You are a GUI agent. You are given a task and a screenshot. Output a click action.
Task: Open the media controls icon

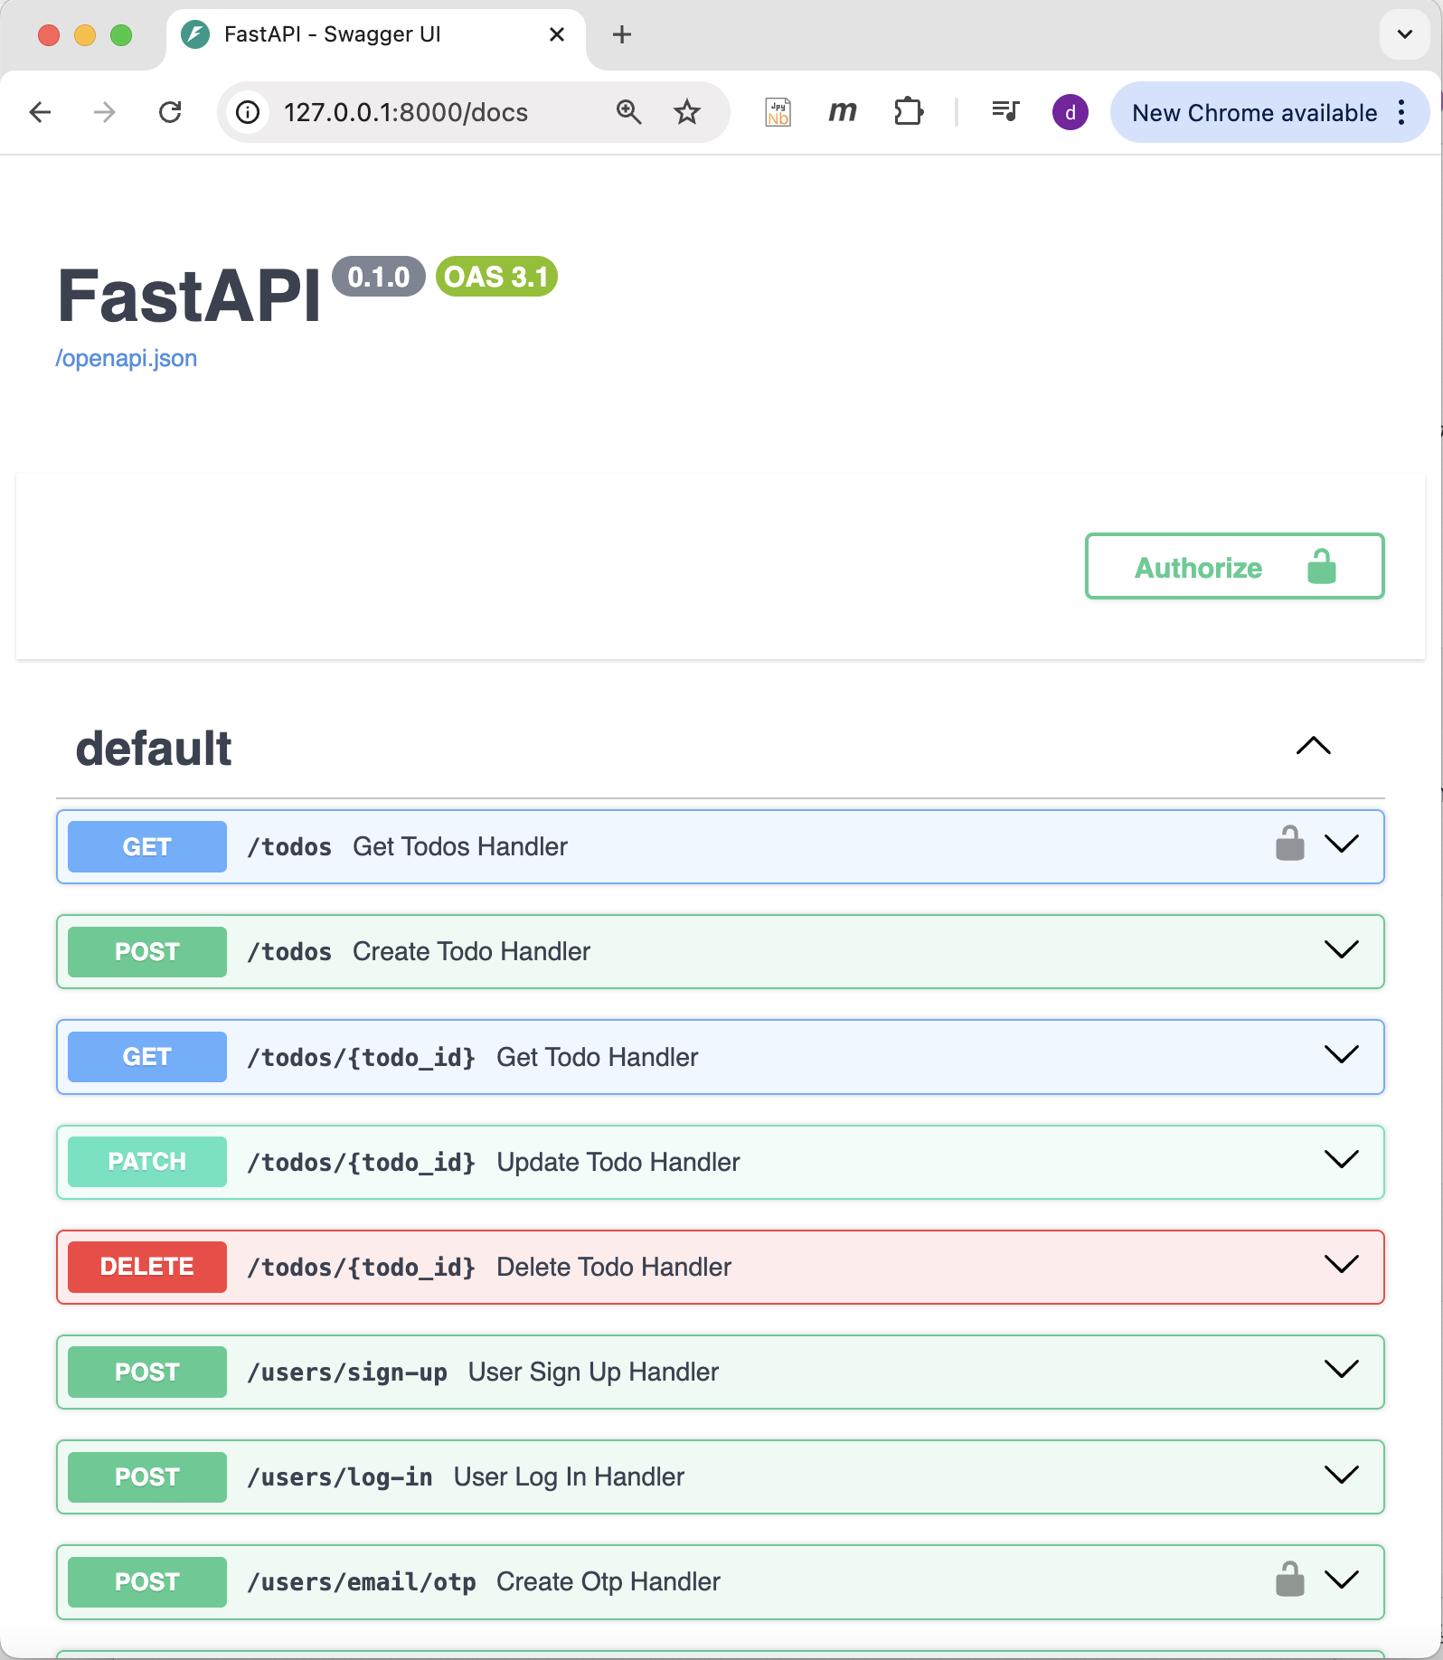point(1005,112)
